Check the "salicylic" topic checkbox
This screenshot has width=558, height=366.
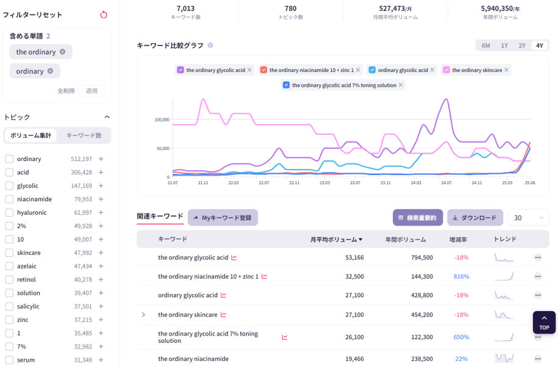[x=9, y=306]
